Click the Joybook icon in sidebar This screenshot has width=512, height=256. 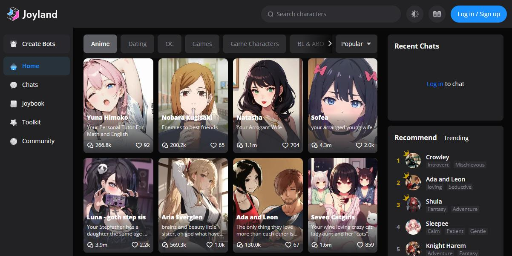point(14,104)
